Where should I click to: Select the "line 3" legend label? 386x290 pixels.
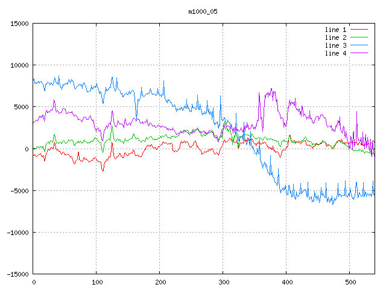(x=336, y=45)
